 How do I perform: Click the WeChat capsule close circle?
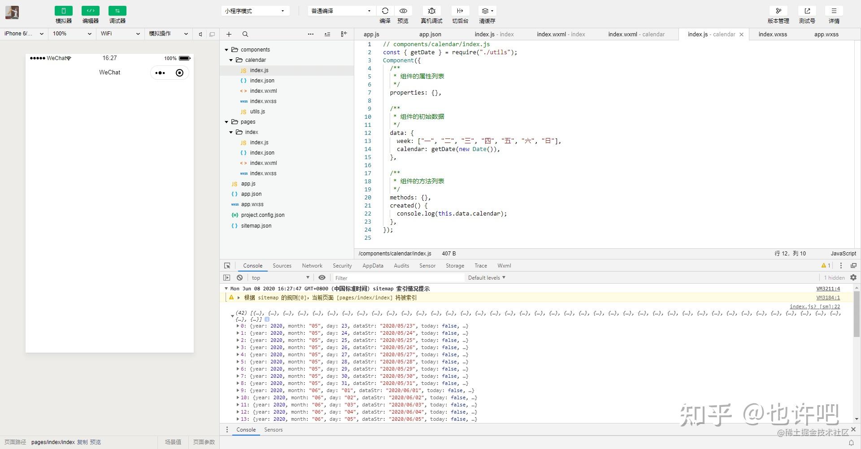pyautogui.click(x=179, y=73)
